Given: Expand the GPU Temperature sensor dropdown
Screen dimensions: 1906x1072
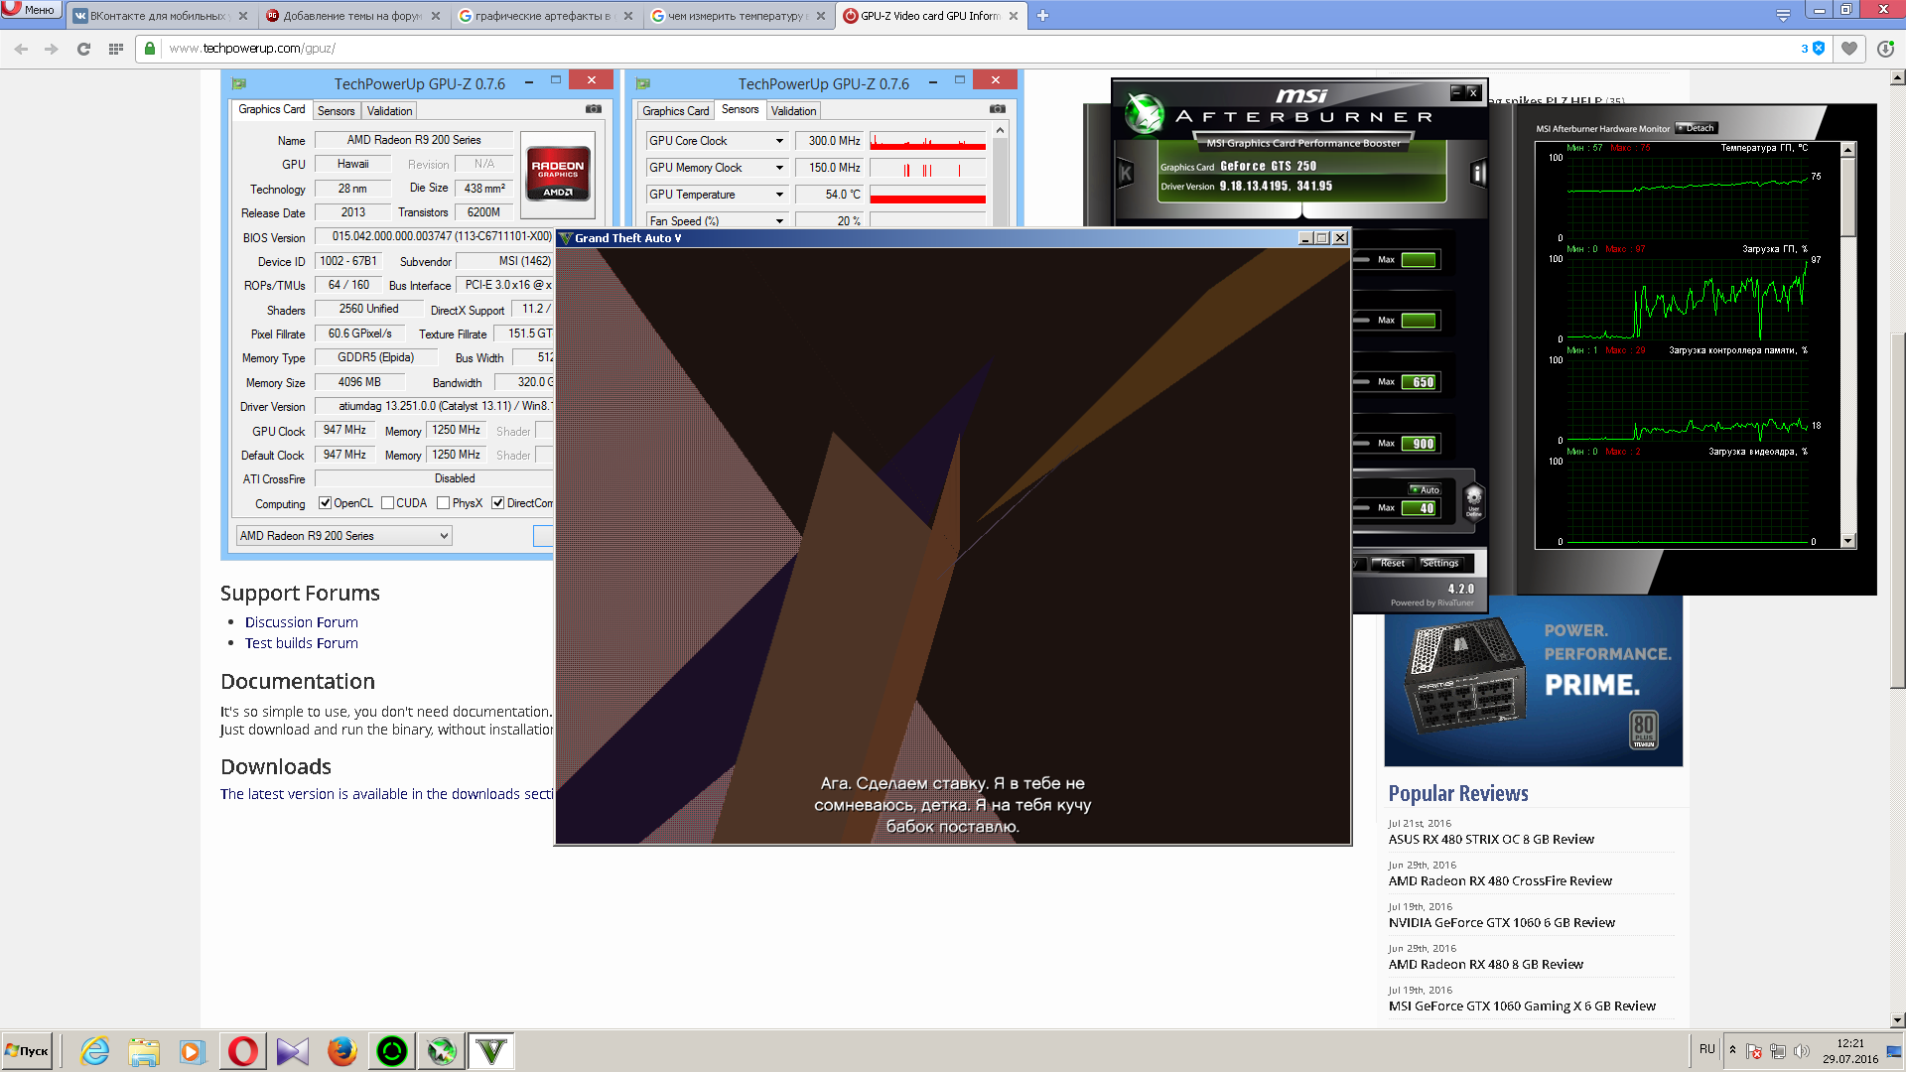Looking at the screenshot, I should point(779,195).
